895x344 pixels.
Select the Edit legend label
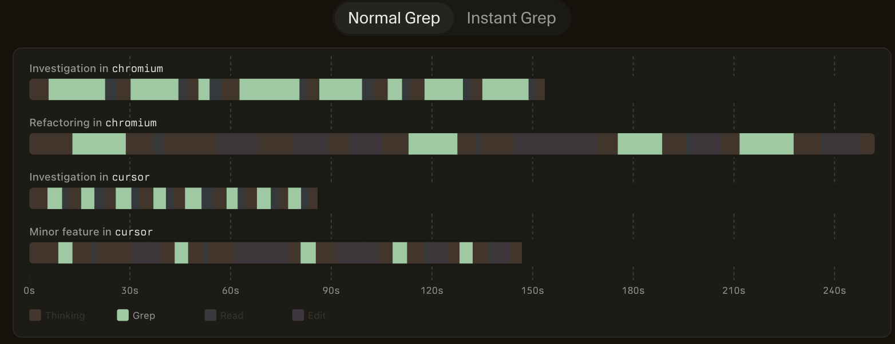(317, 315)
